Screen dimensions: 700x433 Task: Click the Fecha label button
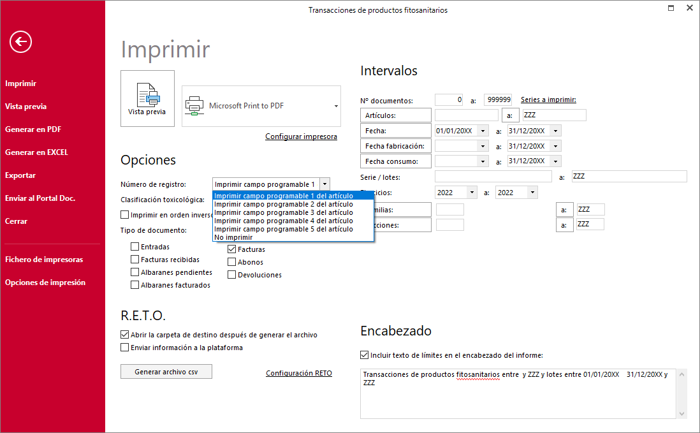395,131
